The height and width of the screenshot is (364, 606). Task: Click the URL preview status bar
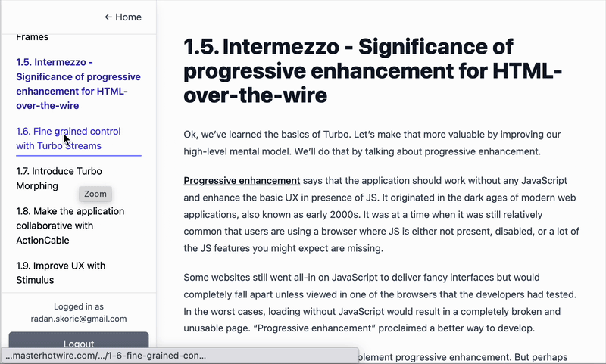106,356
